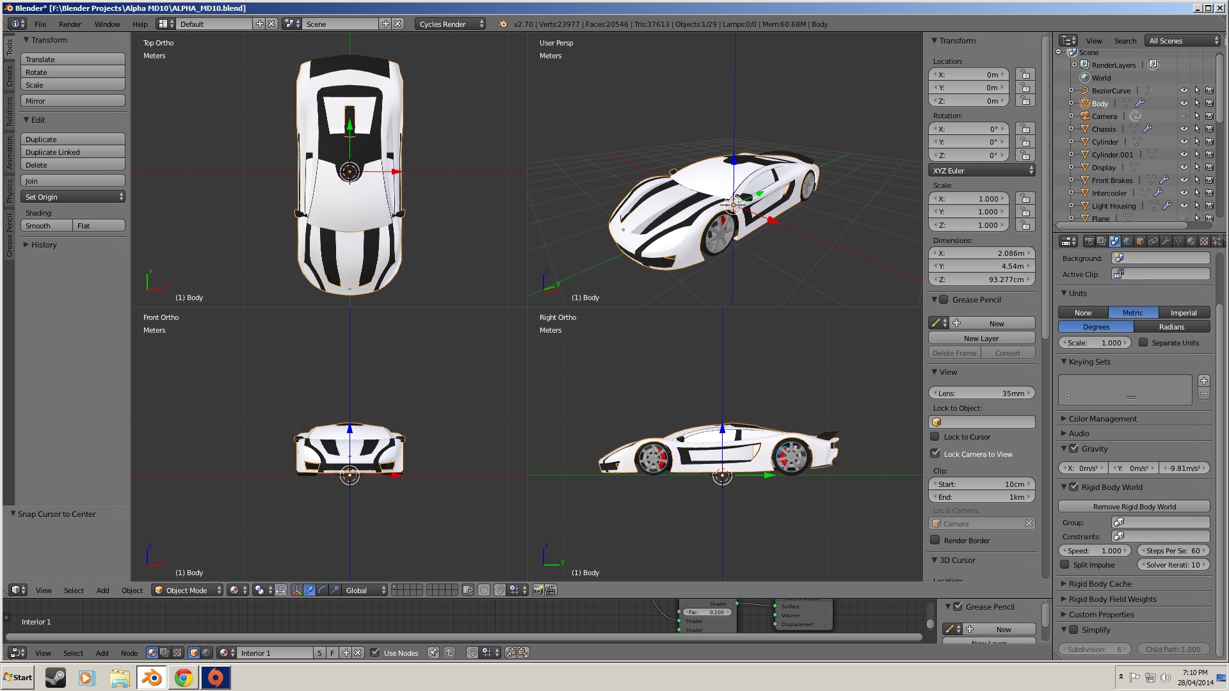The image size is (1229, 691).
Task: Hide BezierCurve with its eye icon
Action: point(1184,90)
